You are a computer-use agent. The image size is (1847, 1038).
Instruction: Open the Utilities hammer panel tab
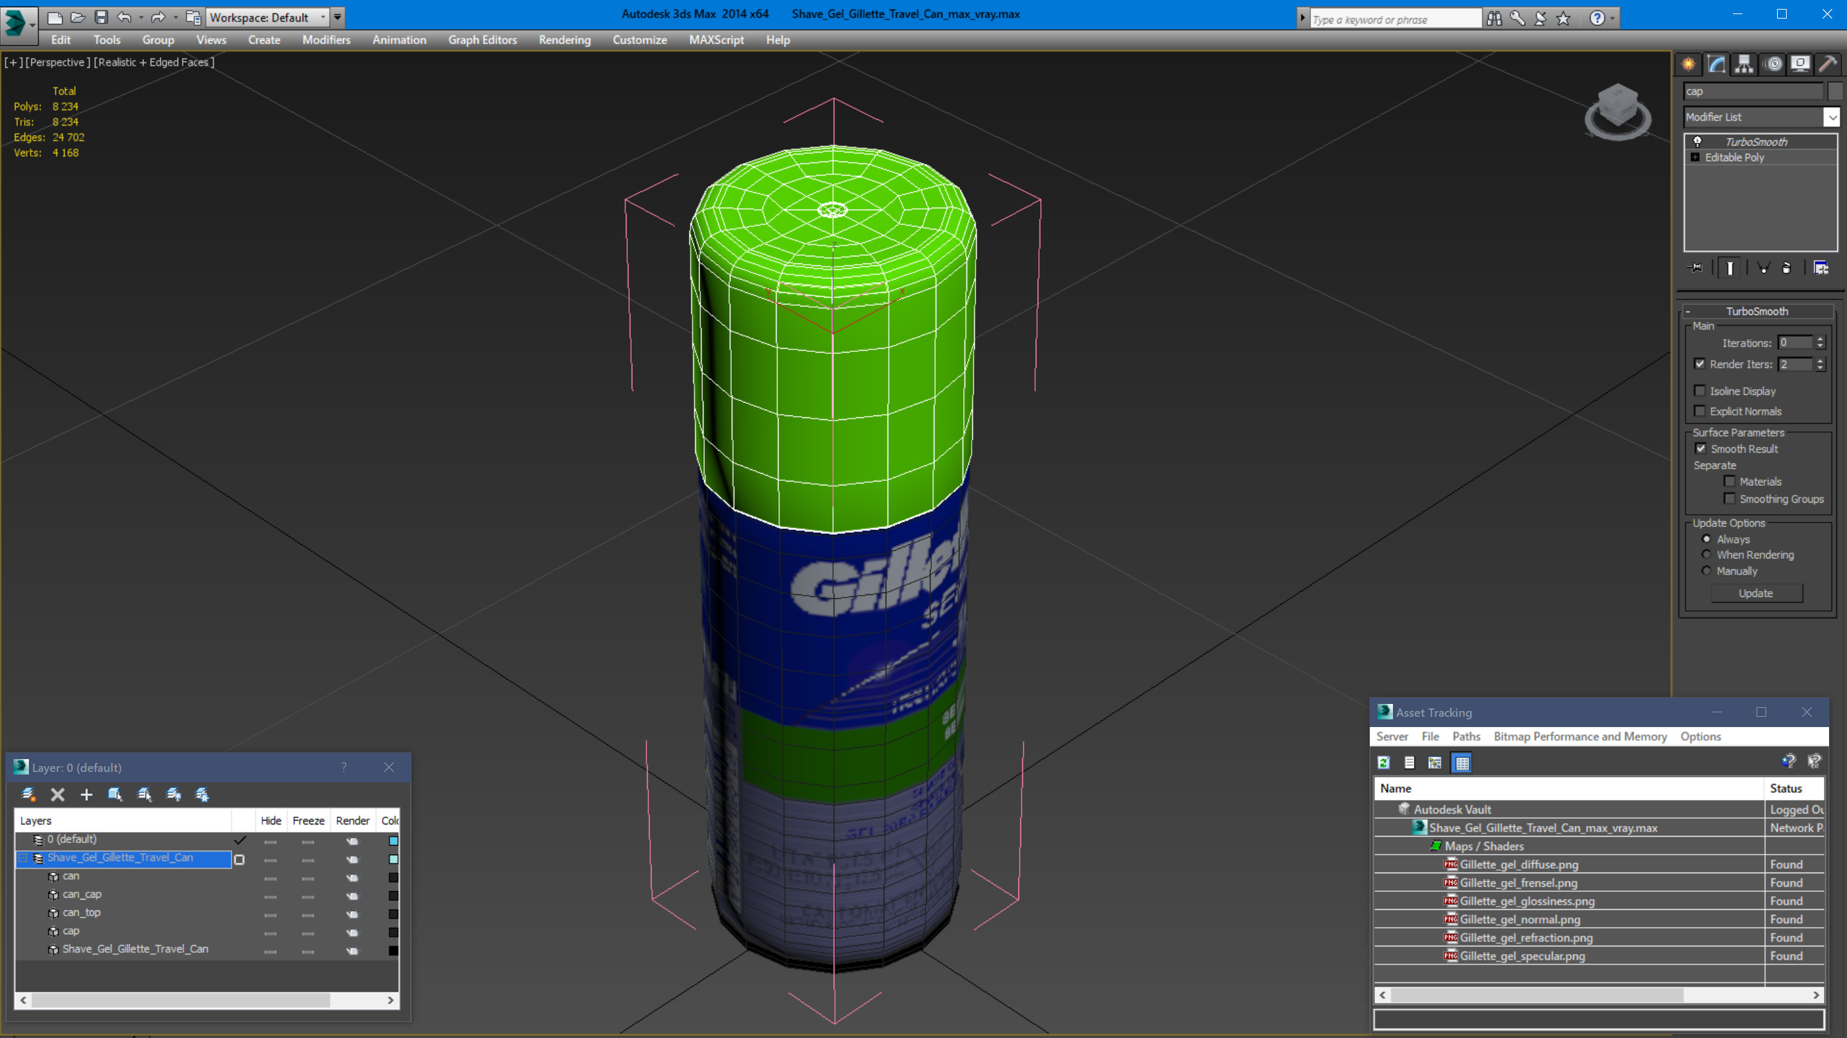click(x=1828, y=65)
